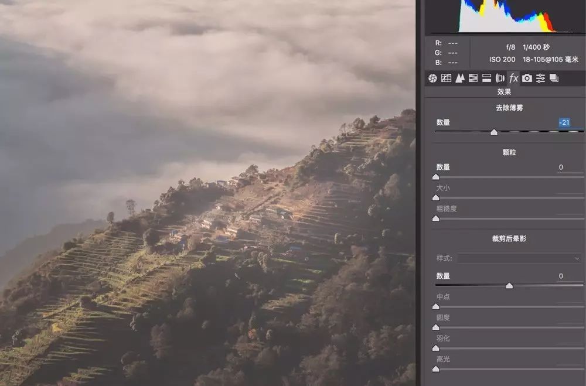This screenshot has height=386, width=586.
Task: Click the 羽化 label
Action: (x=443, y=339)
